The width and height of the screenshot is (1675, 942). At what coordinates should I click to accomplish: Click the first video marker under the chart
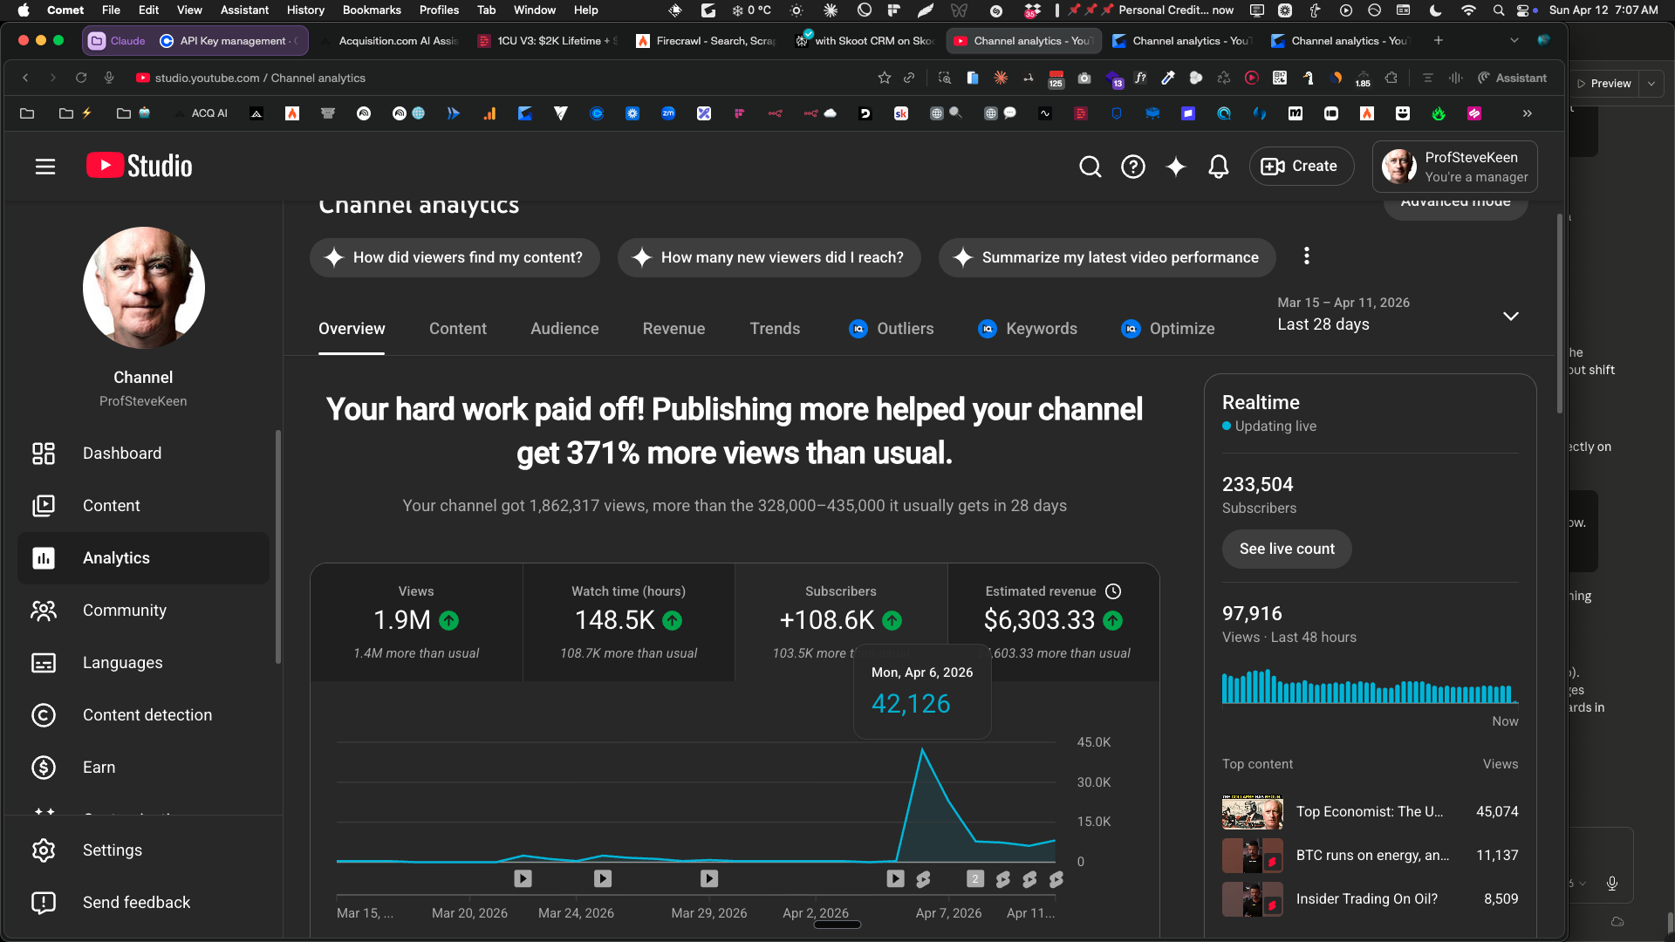point(523,878)
